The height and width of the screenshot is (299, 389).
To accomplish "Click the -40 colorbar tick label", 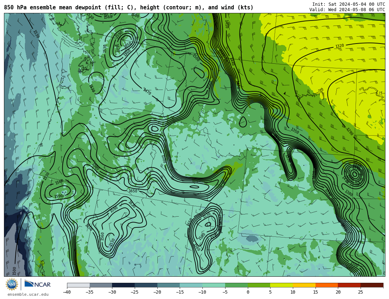I will [x=67, y=292].
